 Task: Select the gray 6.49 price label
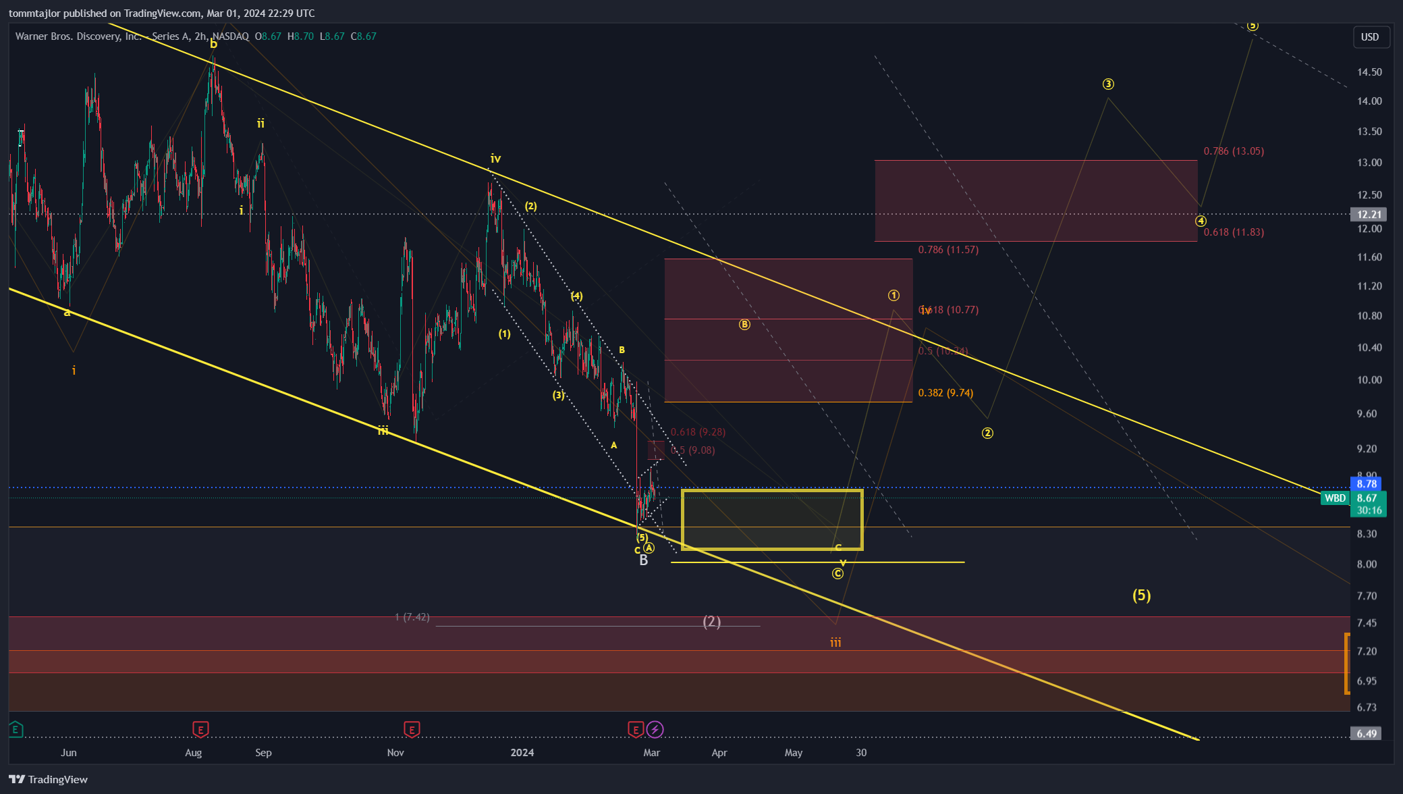[x=1367, y=733]
